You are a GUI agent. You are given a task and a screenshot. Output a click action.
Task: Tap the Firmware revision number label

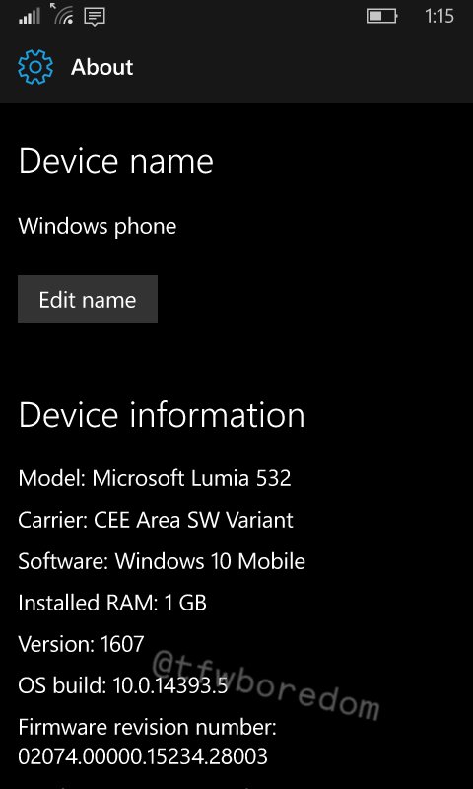click(148, 728)
